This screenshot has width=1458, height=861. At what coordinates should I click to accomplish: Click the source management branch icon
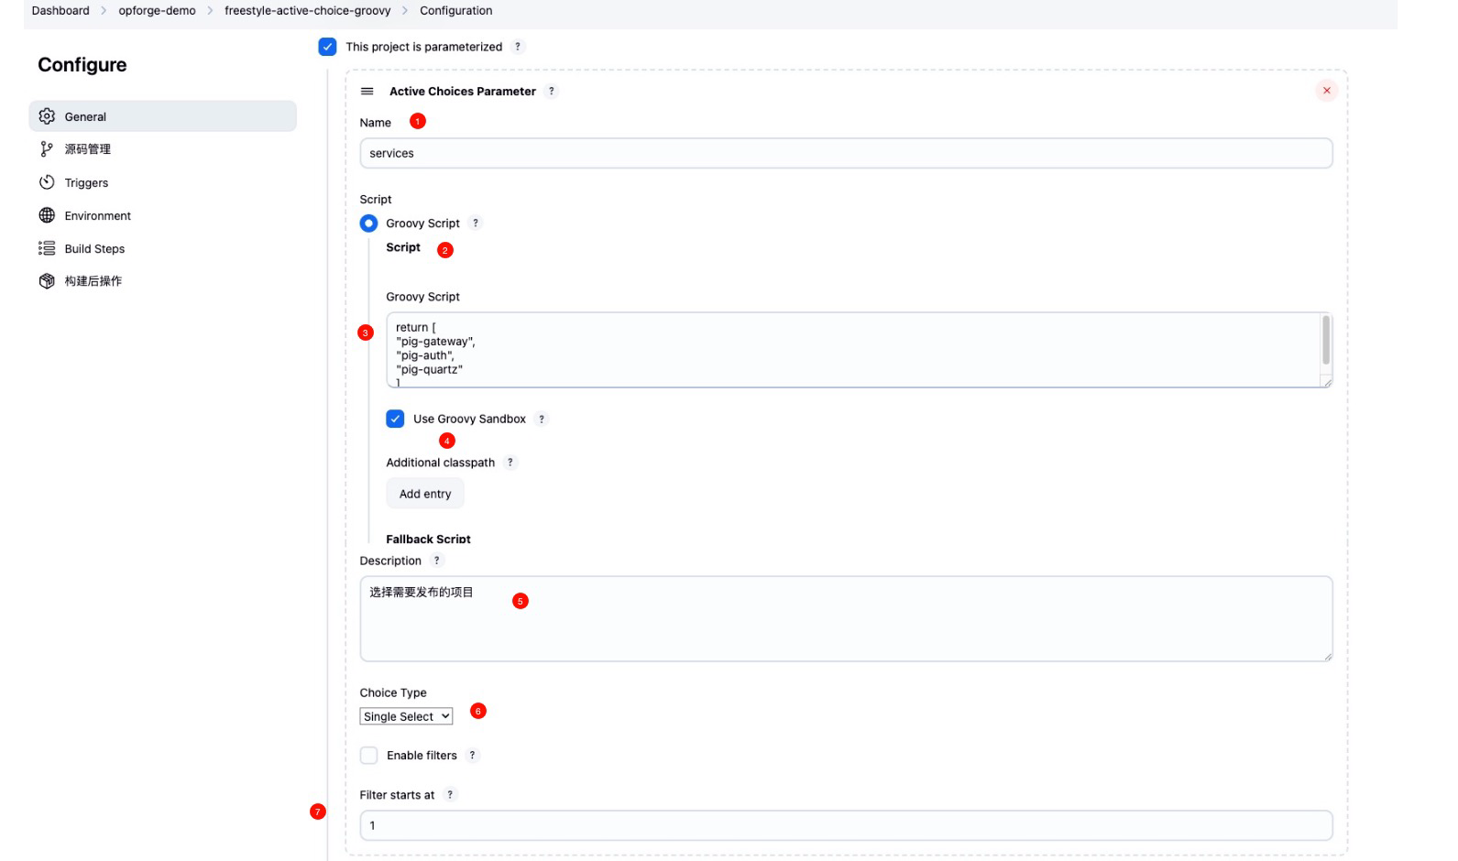click(x=47, y=149)
